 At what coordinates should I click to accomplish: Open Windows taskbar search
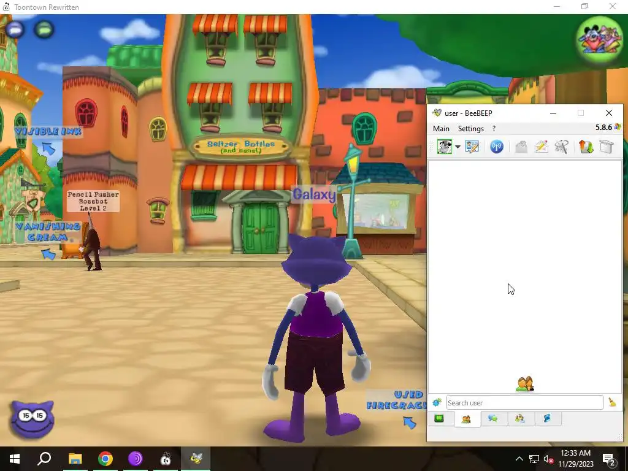[x=44, y=459]
